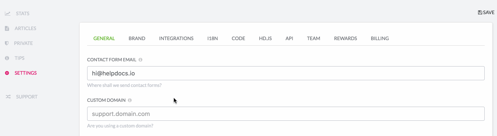This screenshot has height=136, width=497.
Task: Click the floppy disk Save icon
Action: click(480, 12)
